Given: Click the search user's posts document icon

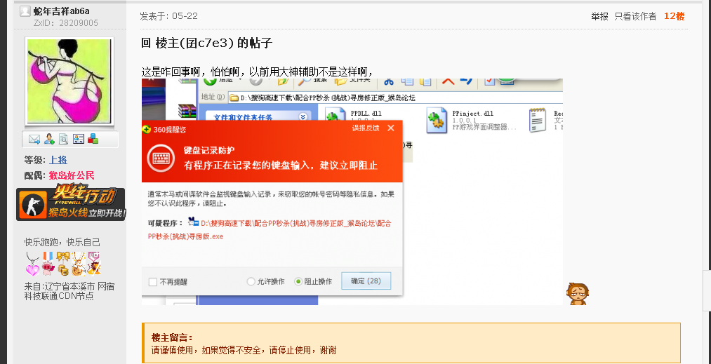Looking at the screenshot, I should click(x=63, y=140).
